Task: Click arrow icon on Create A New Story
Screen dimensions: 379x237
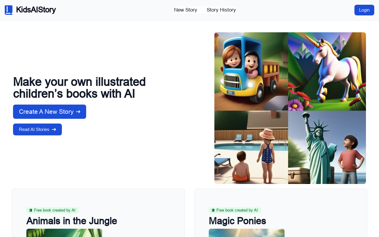Action: (78, 112)
